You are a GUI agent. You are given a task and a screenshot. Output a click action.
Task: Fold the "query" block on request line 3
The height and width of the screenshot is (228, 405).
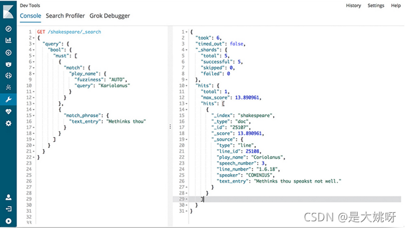point(33,44)
